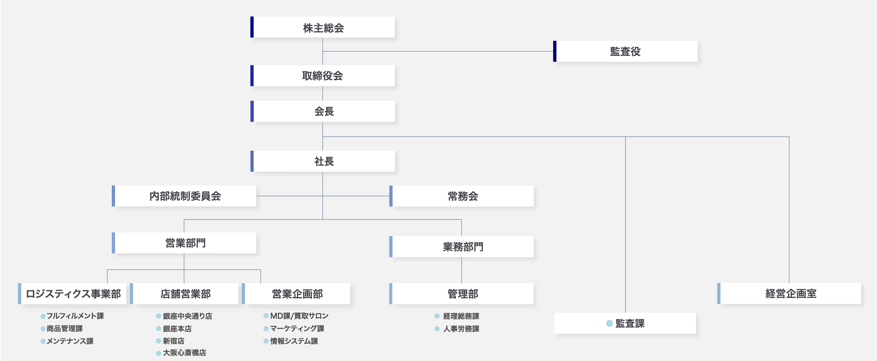Screen dimensions: 877x361
Task: Click the 大阪心斎橋店 list item
Action: click(x=184, y=353)
